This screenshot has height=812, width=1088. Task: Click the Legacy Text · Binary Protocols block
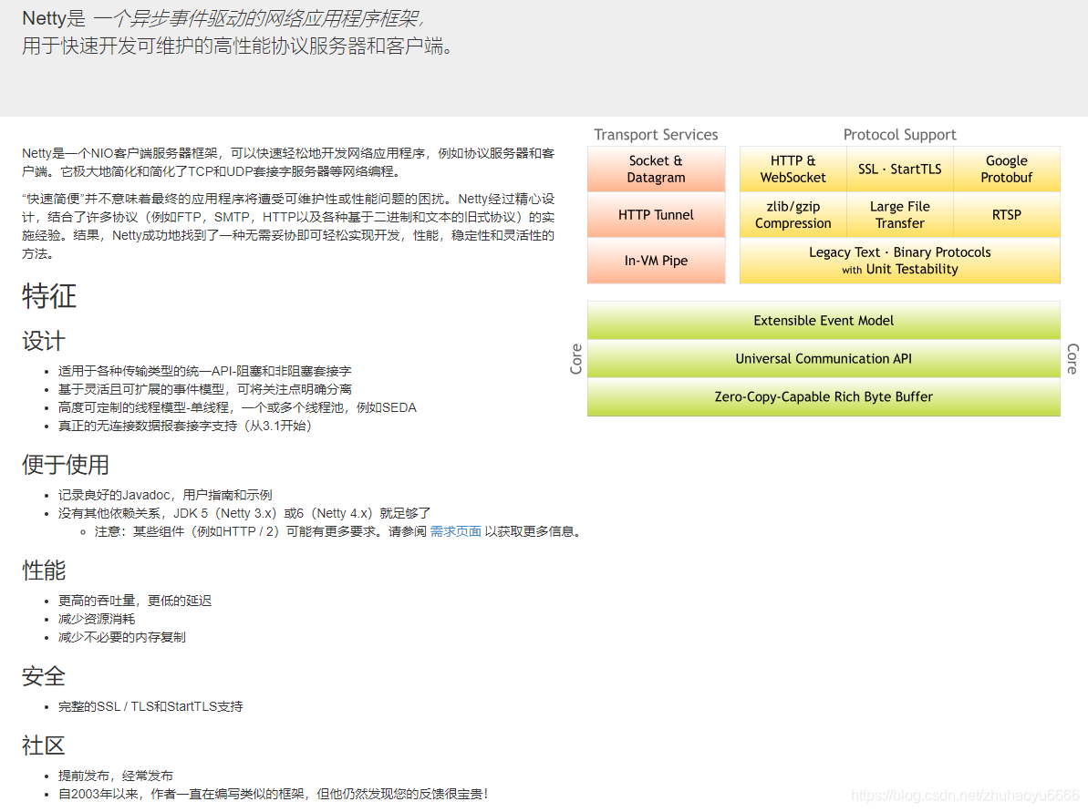899,261
